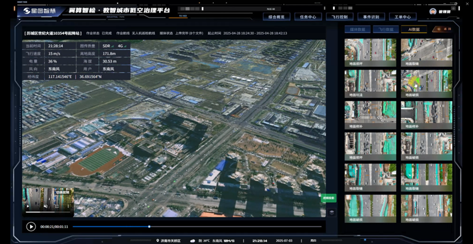Viewport: 473px width, 244px height.
Task: Select the 事件识别 tab
Action: (x=371, y=17)
